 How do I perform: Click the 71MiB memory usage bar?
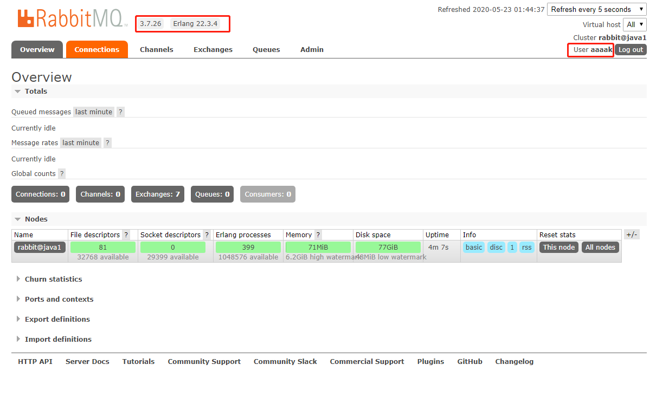pyautogui.click(x=318, y=247)
